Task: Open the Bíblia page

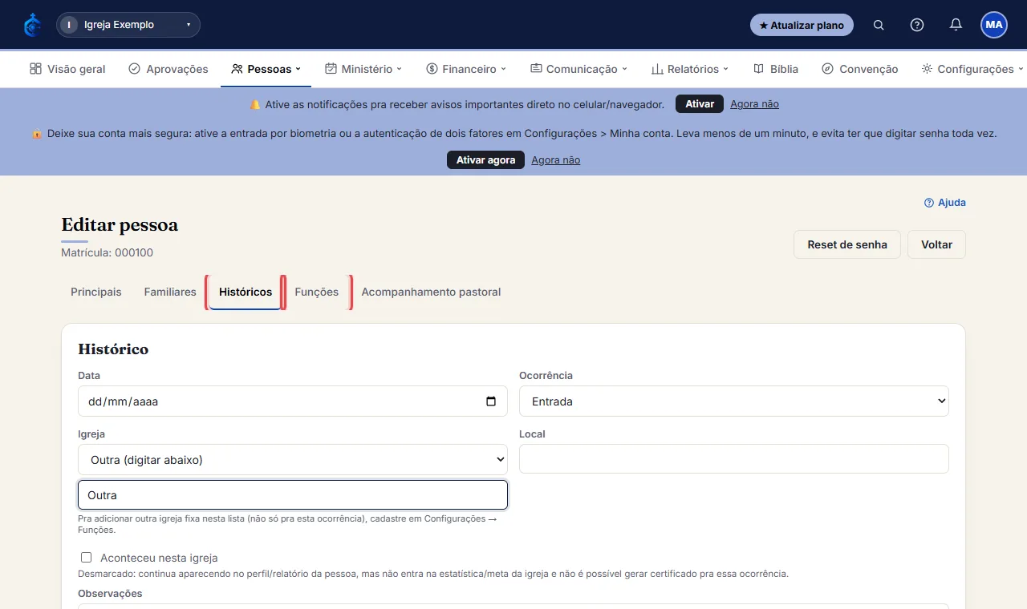Action: (x=776, y=69)
